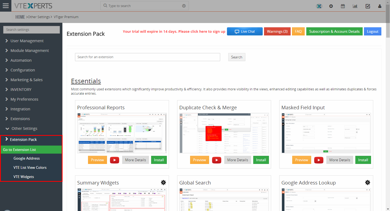
Task: Open VTE List View Colors
Action: pos(30,168)
